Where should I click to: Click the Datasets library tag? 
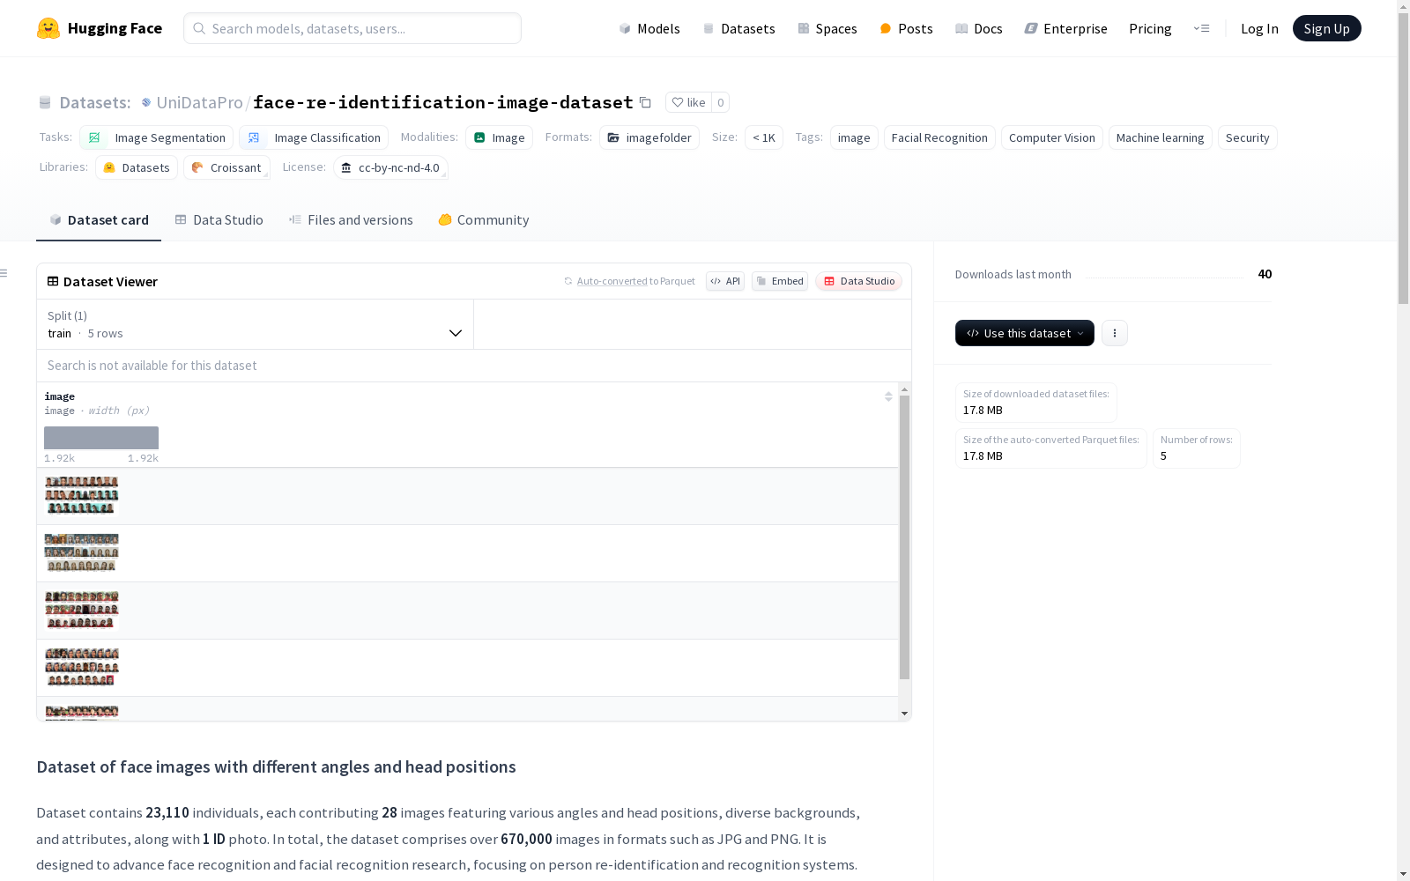point(137,167)
